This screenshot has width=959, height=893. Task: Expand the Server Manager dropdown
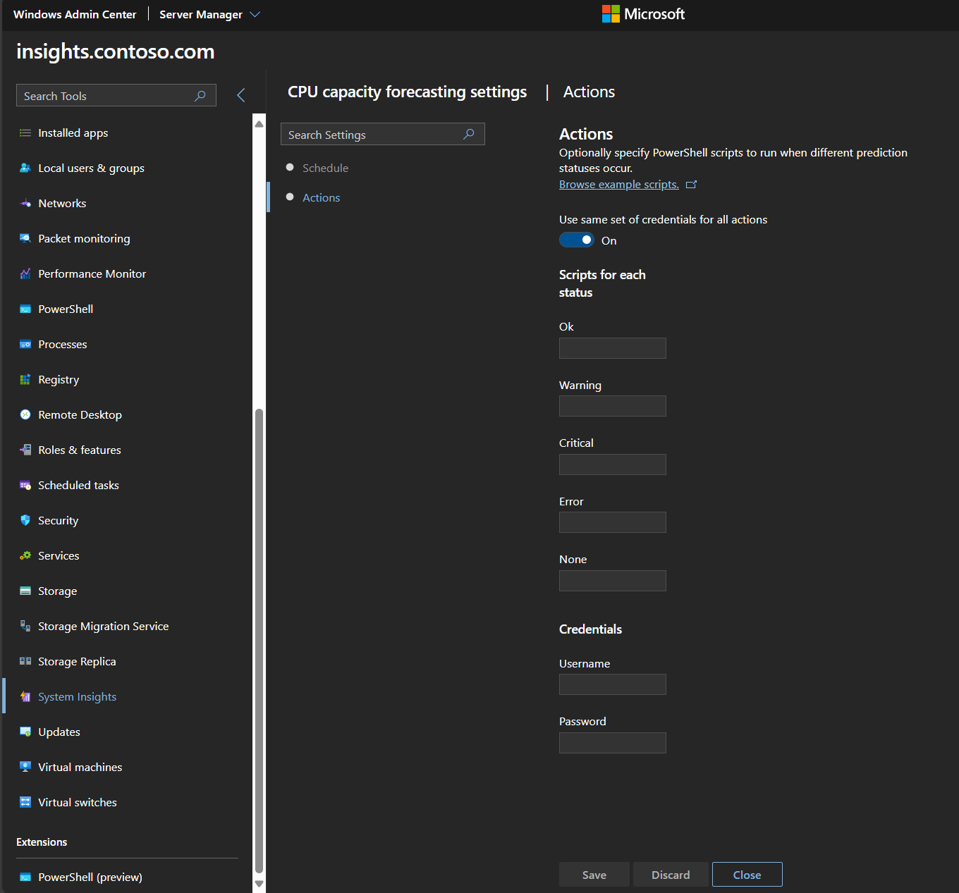click(x=255, y=15)
